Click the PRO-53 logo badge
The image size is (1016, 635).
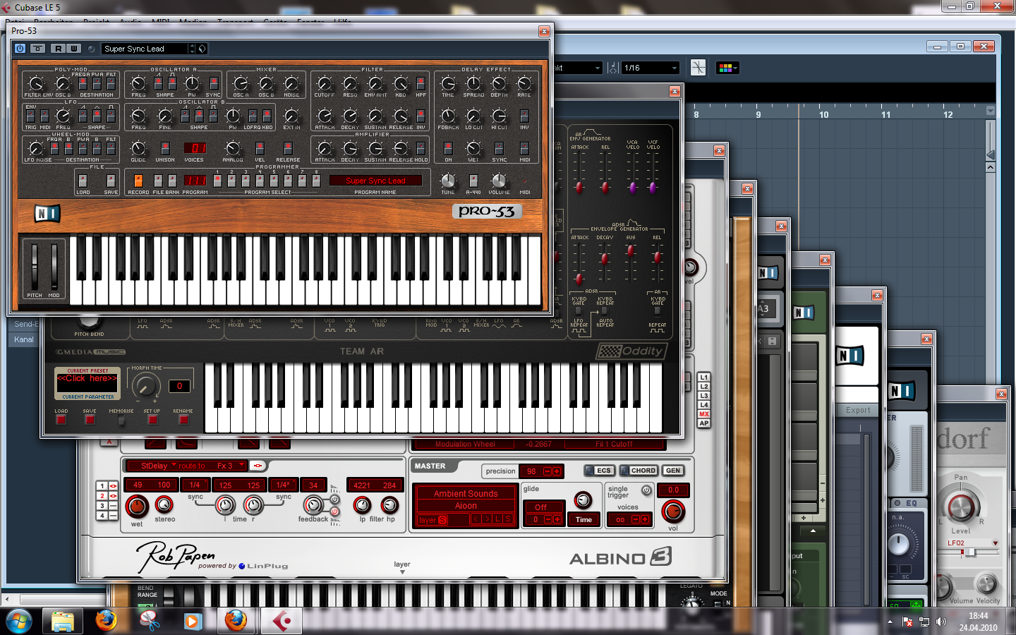pos(487,211)
